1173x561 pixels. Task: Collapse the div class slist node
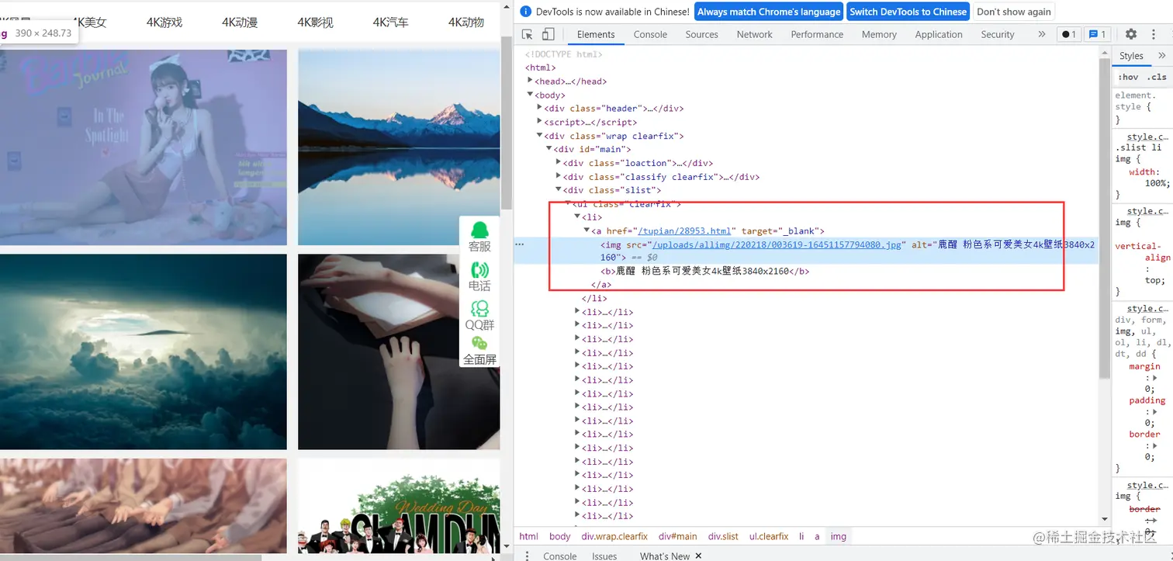558,189
